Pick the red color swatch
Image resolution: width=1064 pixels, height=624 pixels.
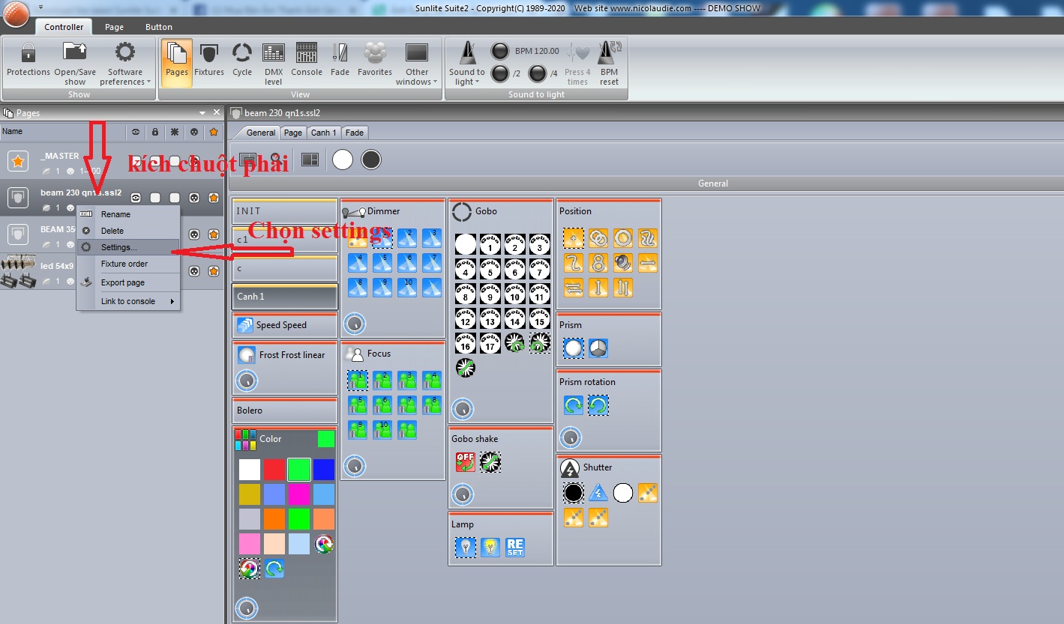[x=274, y=470]
